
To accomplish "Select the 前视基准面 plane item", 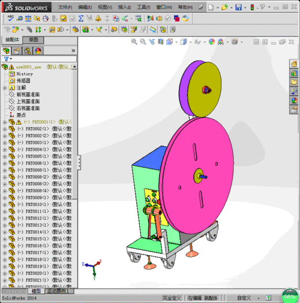I will click(28, 95).
